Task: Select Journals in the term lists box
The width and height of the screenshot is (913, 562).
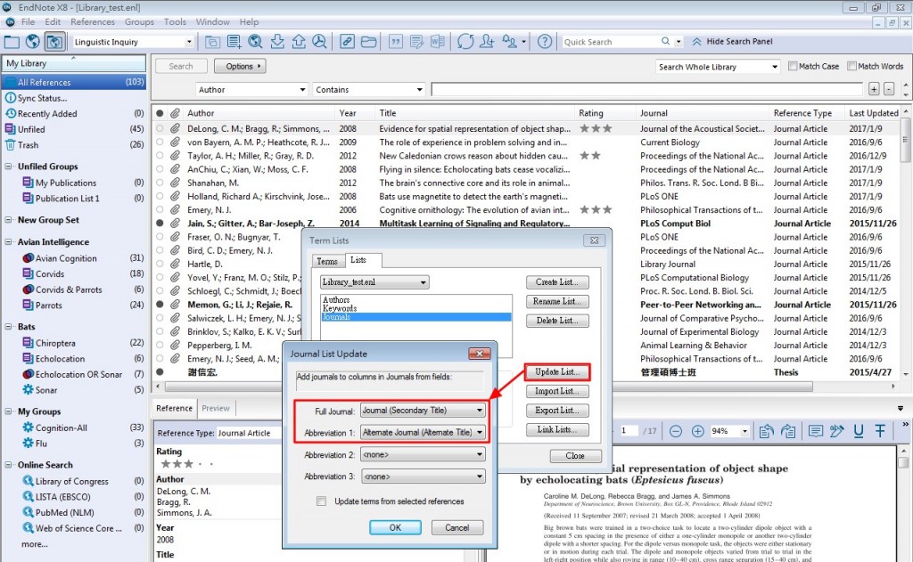Action: point(415,317)
